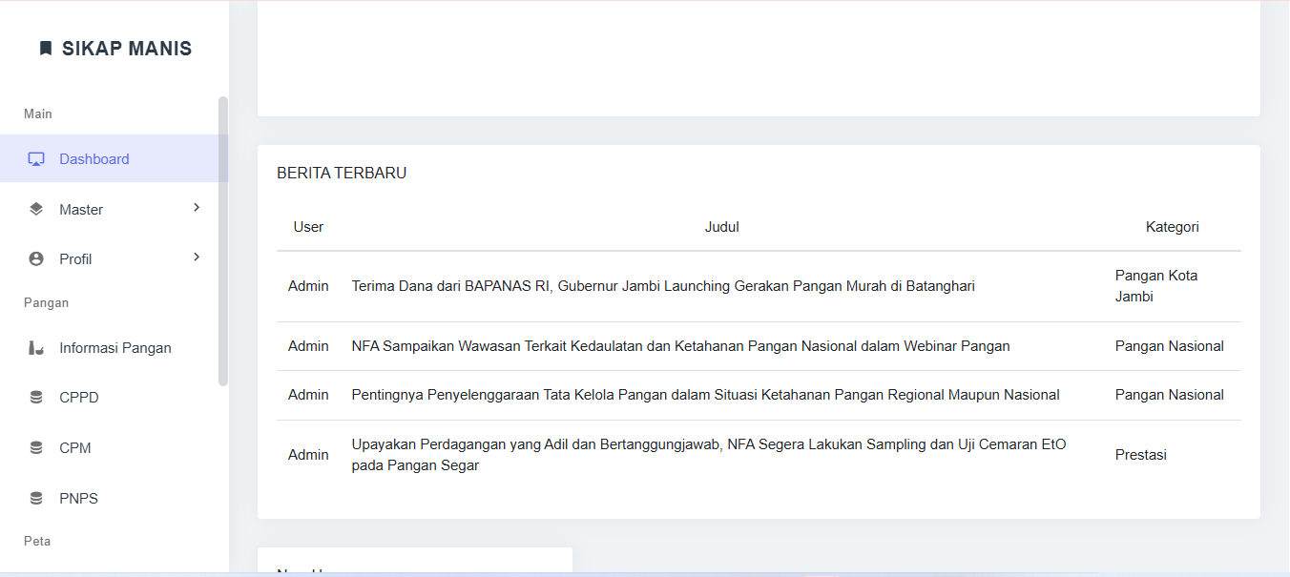Screen dimensions: 1290x577
Task: Click the SIKAP MANIS brand title
Action: click(x=127, y=49)
